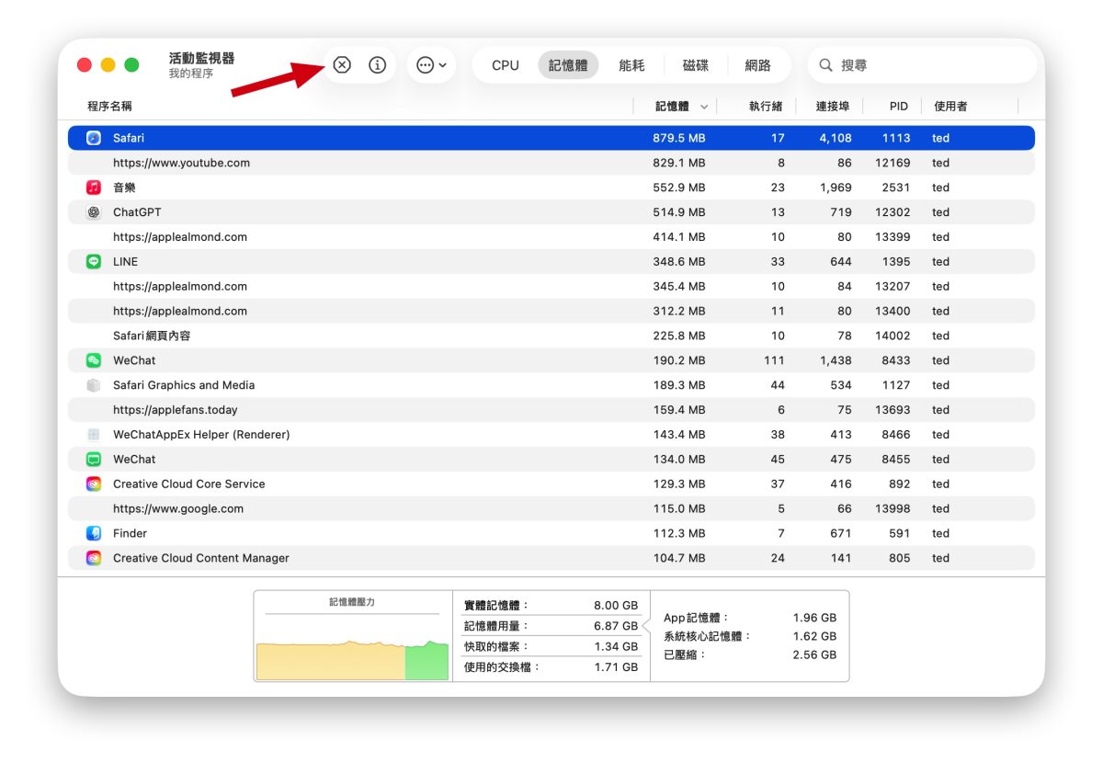Screen dimensions: 1103x774
Task: Select the LINE process name
Action: tap(125, 262)
